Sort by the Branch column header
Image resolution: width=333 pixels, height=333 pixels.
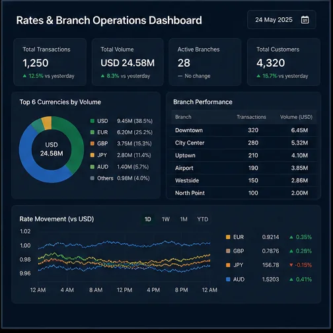(x=183, y=117)
